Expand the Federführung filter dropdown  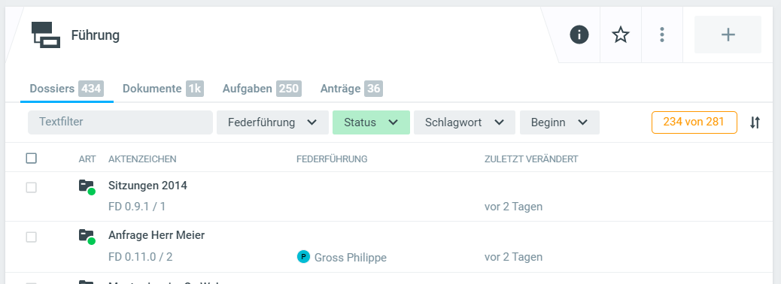[x=272, y=122]
